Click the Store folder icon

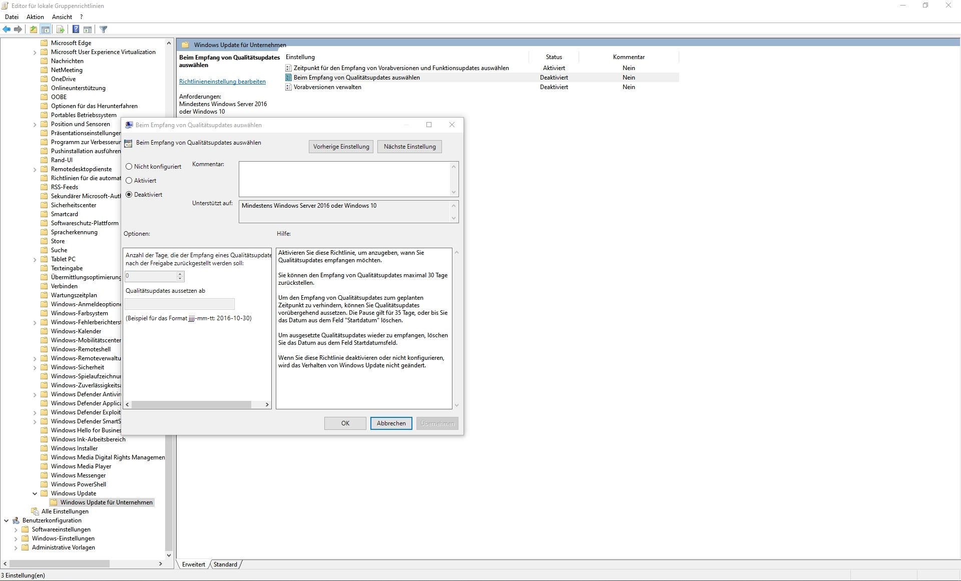click(x=44, y=241)
